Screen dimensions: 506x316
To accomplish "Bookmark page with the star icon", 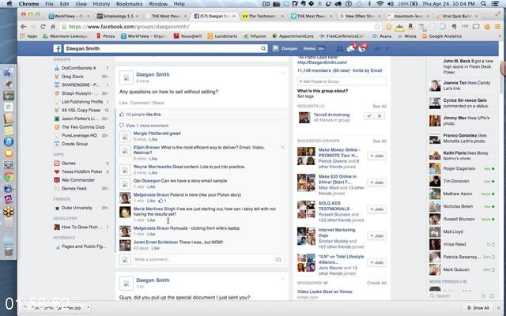I will 377,27.
